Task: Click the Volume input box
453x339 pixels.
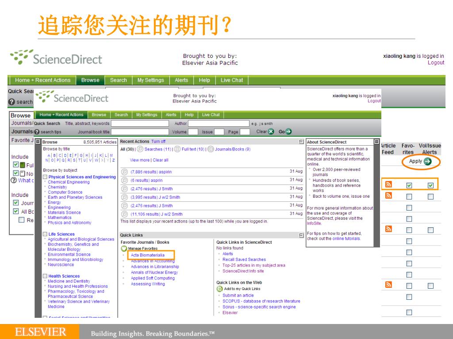Action: coord(193,132)
